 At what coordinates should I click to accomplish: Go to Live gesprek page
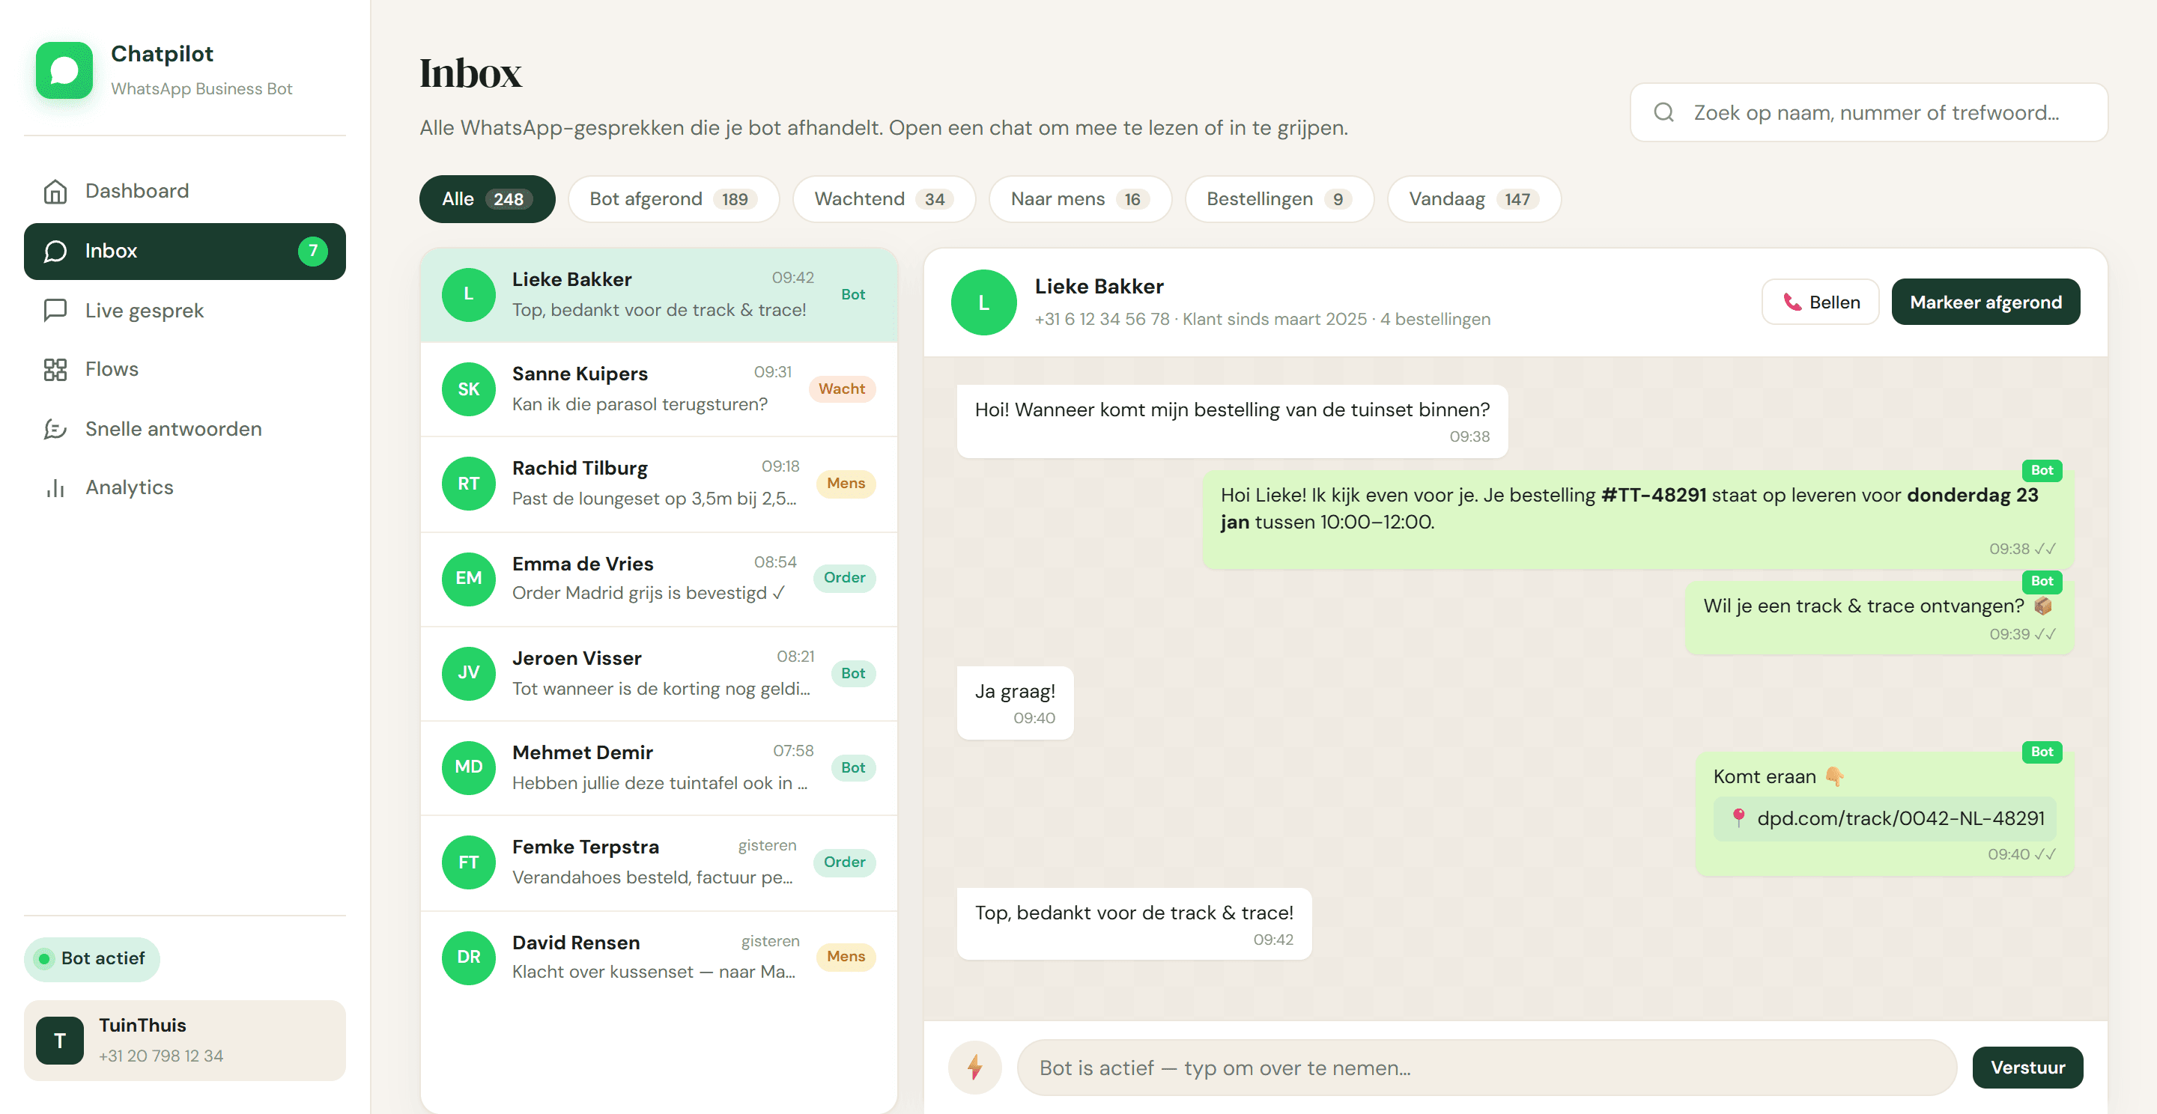[184, 311]
